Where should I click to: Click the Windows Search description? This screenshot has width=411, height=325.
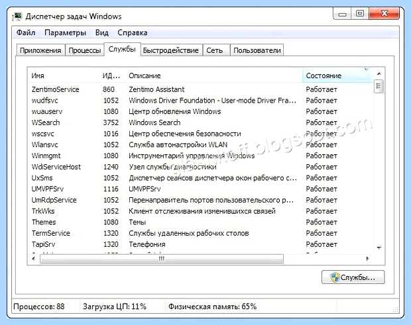click(x=154, y=122)
